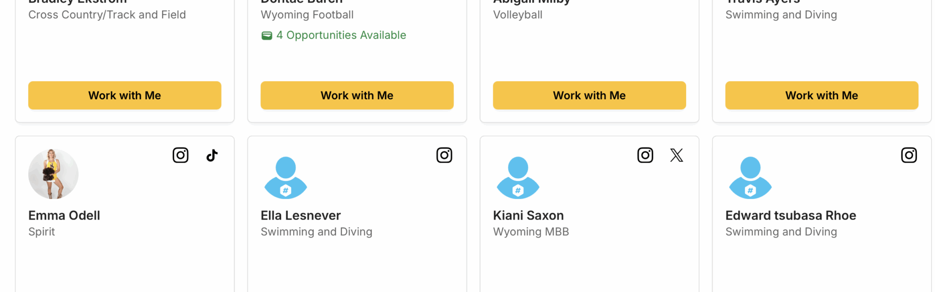Click Work with Me for Wyoming Football athlete
Viewport: 935px width, 292px height.
(x=357, y=95)
